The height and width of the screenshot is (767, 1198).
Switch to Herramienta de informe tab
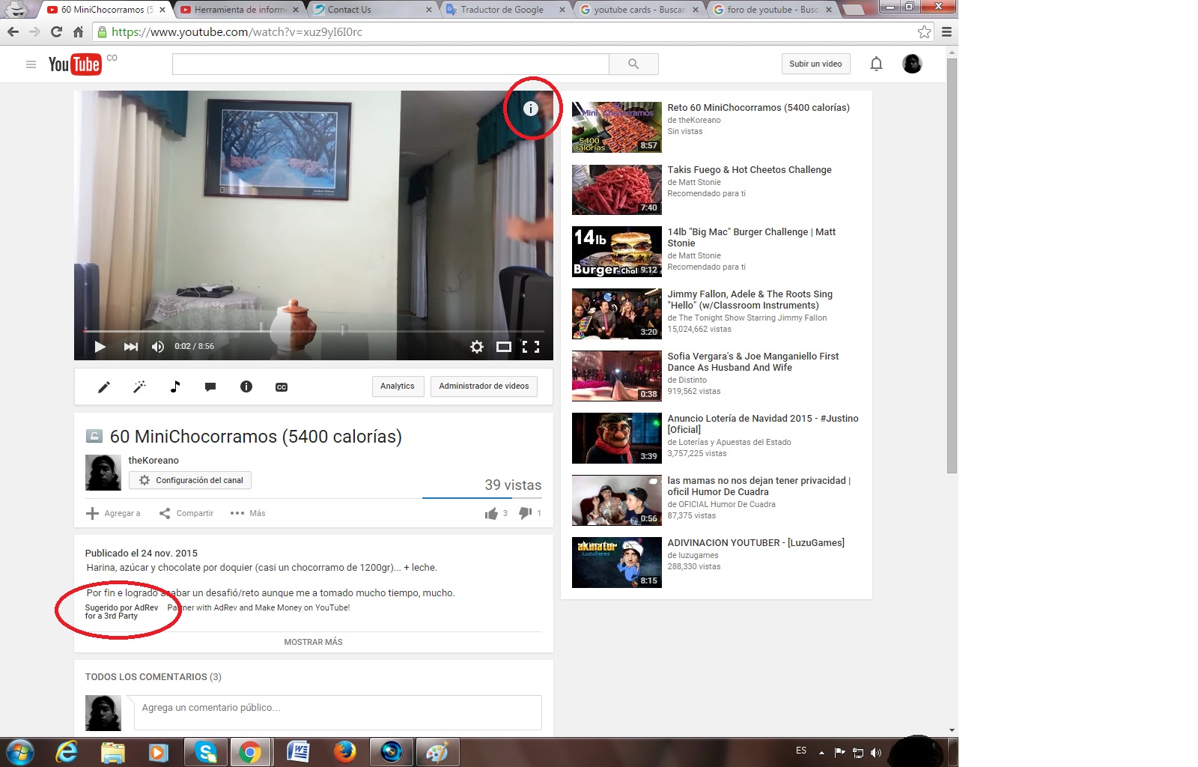coord(240,10)
